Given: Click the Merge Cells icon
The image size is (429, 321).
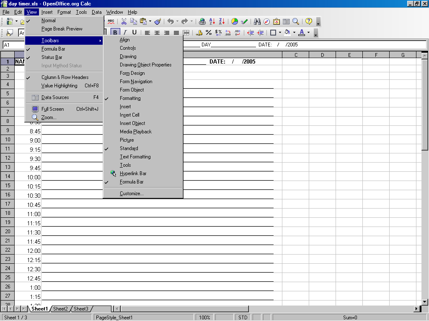Looking at the screenshot, I should click(186, 33).
